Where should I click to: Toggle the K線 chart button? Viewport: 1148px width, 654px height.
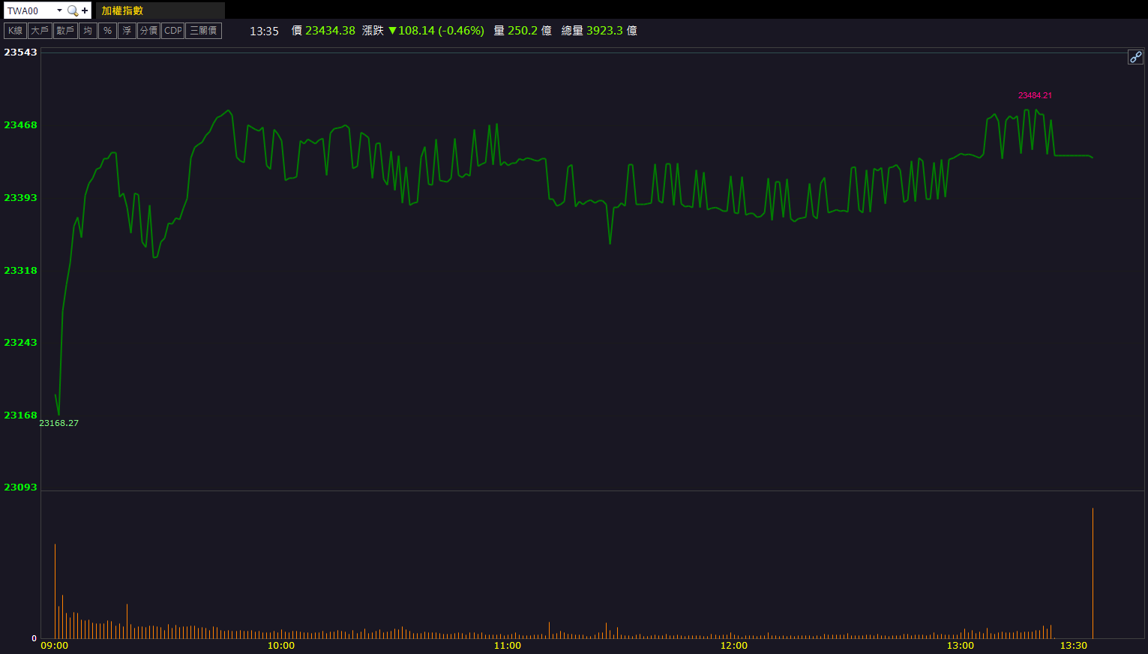(16, 31)
